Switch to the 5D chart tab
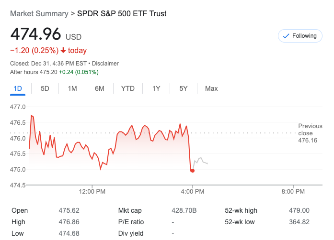The height and width of the screenshot is (240, 334). coord(45,88)
